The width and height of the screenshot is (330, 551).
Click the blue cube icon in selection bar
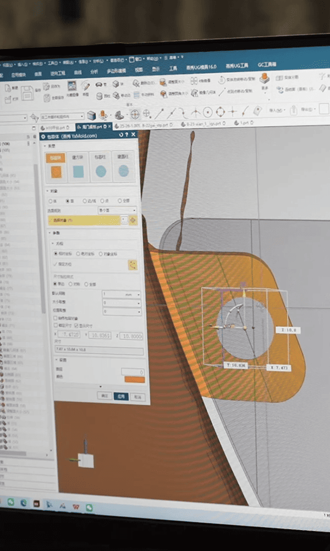(91, 115)
